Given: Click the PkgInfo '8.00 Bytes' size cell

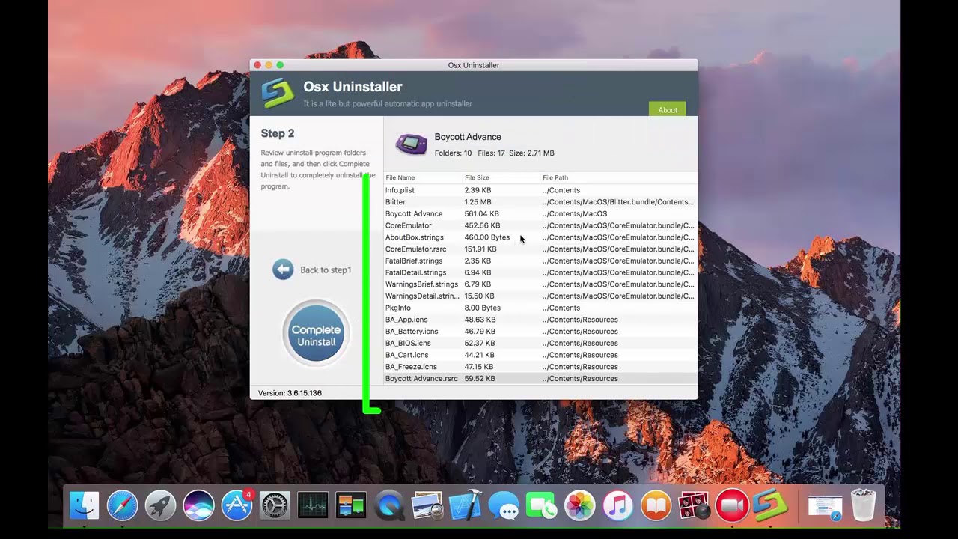Looking at the screenshot, I should [x=482, y=308].
